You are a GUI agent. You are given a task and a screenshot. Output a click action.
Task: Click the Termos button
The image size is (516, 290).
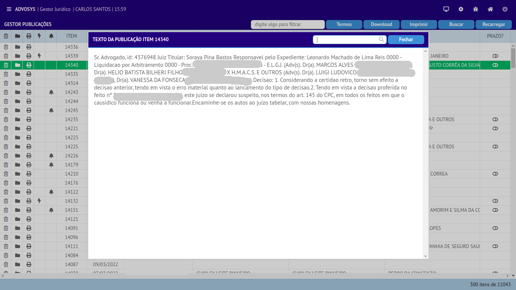point(344,24)
